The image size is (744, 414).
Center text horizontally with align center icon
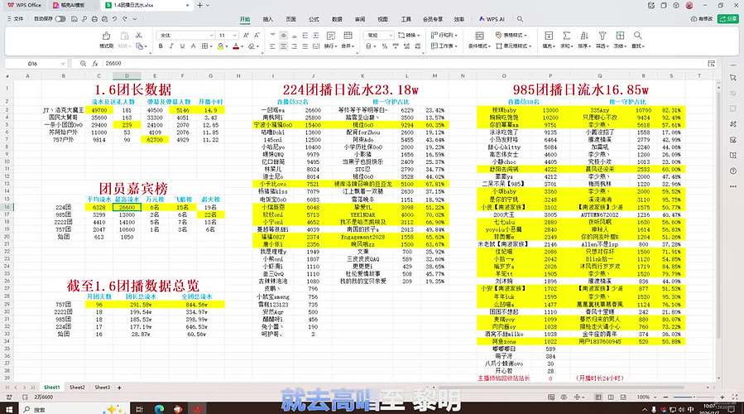[283, 46]
